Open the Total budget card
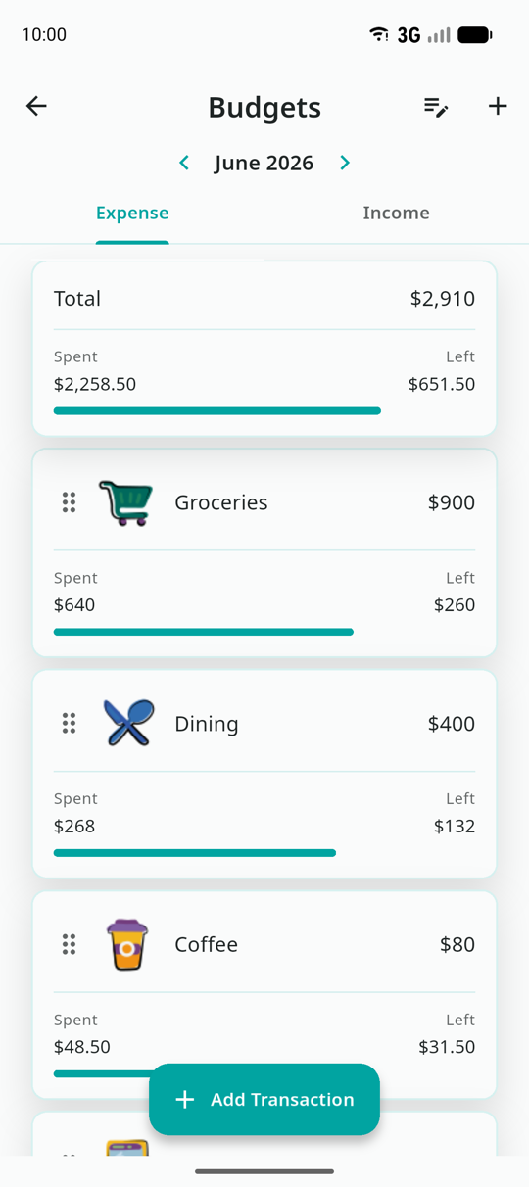 pos(264,349)
